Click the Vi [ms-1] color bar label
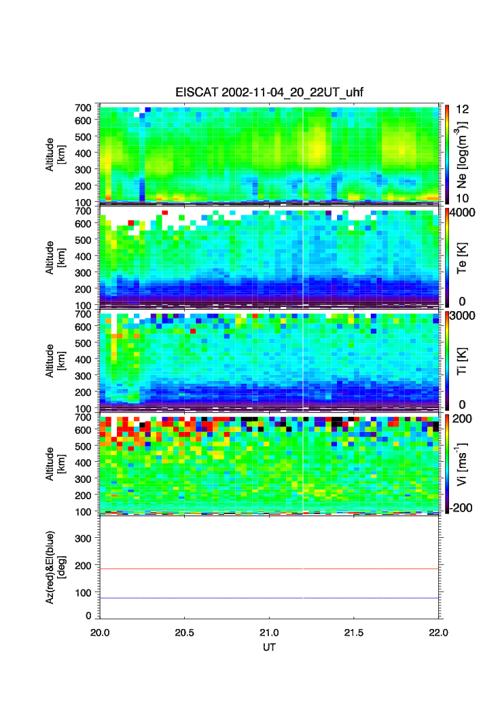The image size is (481, 722). click(x=462, y=463)
